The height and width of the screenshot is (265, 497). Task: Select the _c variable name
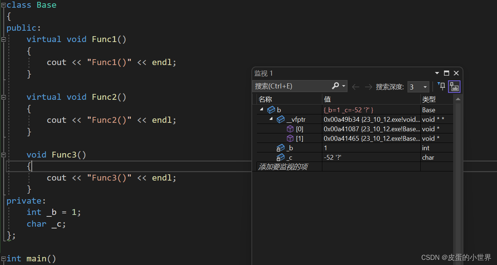pos(289,158)
